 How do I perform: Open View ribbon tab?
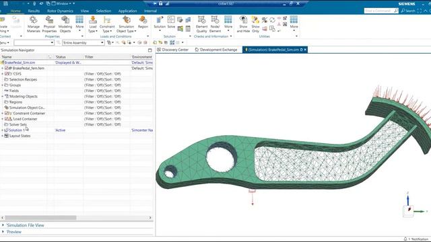(x=85, y=11)
